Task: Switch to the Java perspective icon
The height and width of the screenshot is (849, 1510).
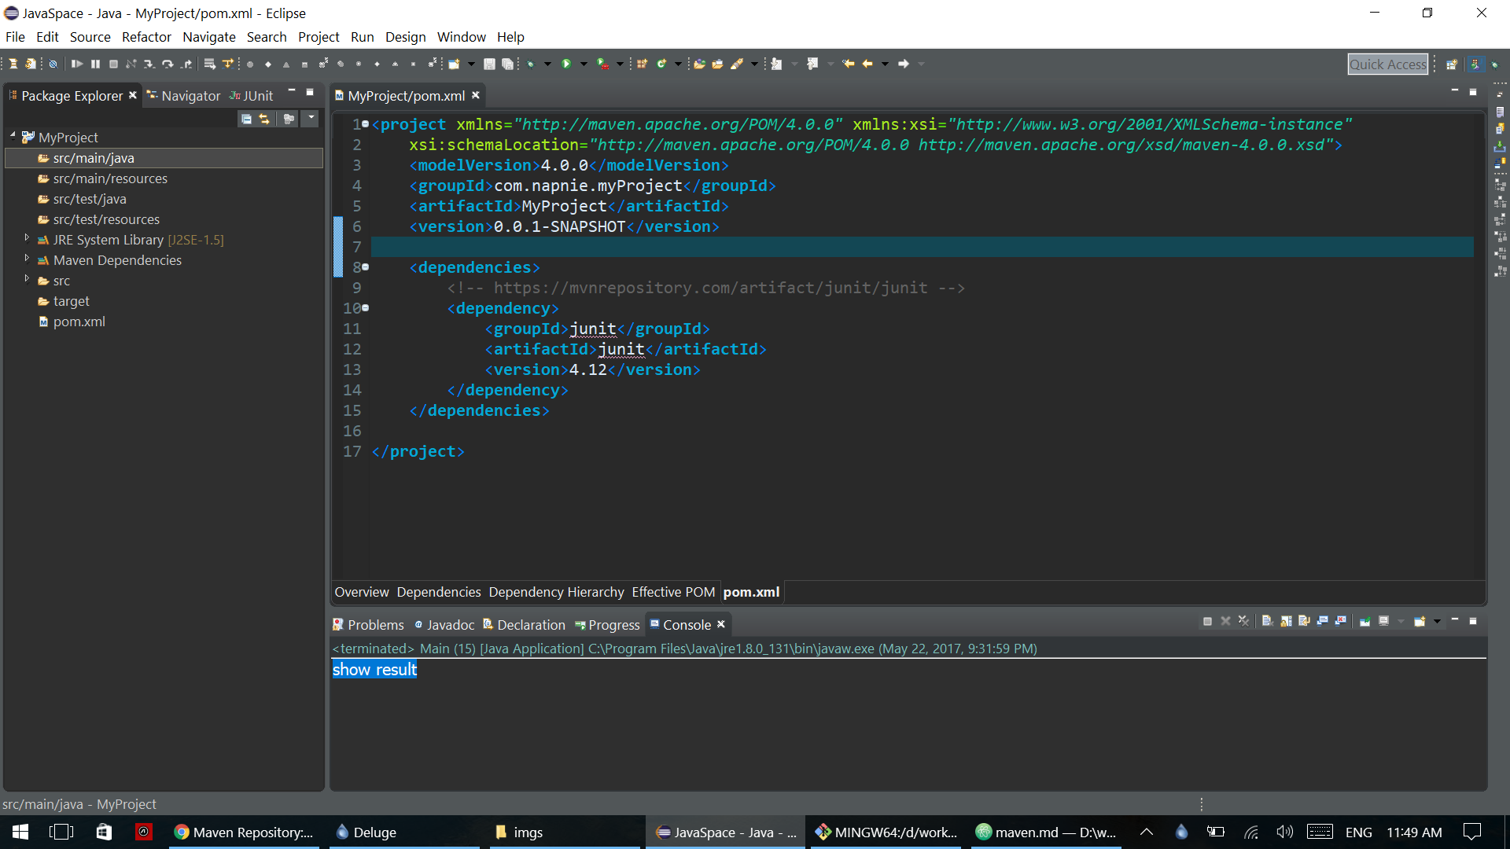Action: click(1476, 64)
